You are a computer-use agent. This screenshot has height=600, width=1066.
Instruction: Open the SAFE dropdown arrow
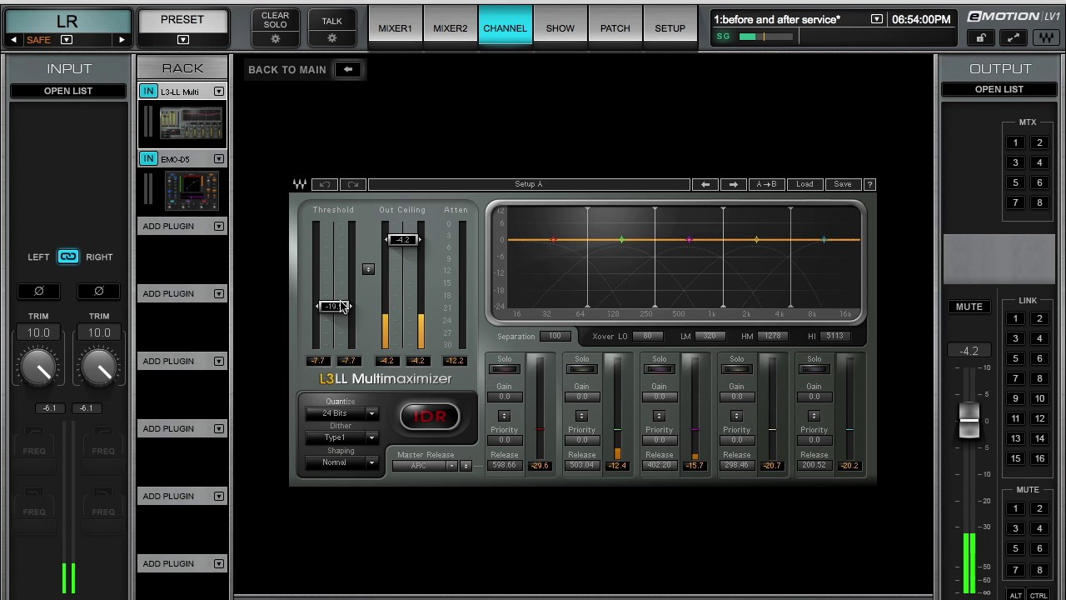(67, 40)
